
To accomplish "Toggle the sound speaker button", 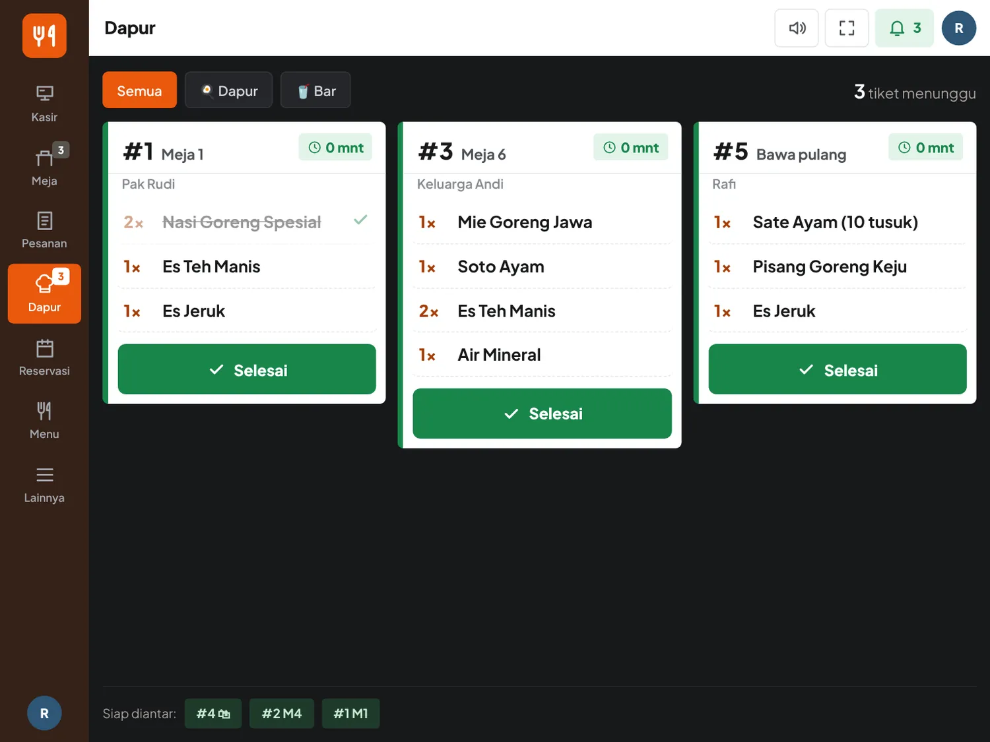I will tap(797, 28).
